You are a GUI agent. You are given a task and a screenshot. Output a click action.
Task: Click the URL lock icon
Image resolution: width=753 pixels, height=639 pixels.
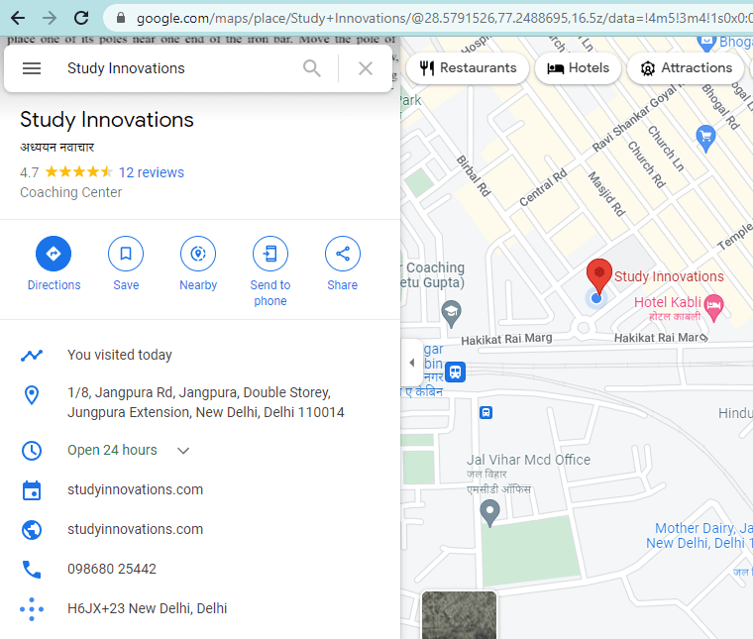click(x=121, y=18)
